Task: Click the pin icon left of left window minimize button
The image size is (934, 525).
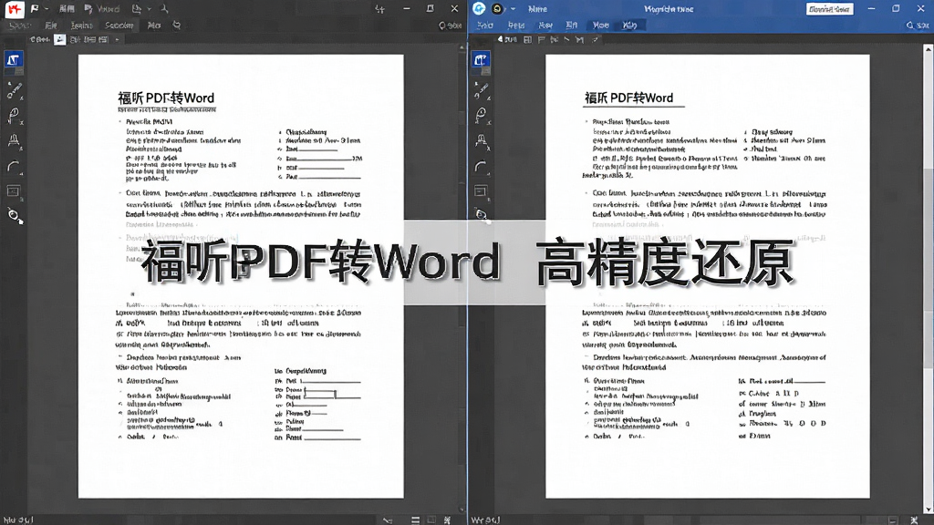Action: 380,9
